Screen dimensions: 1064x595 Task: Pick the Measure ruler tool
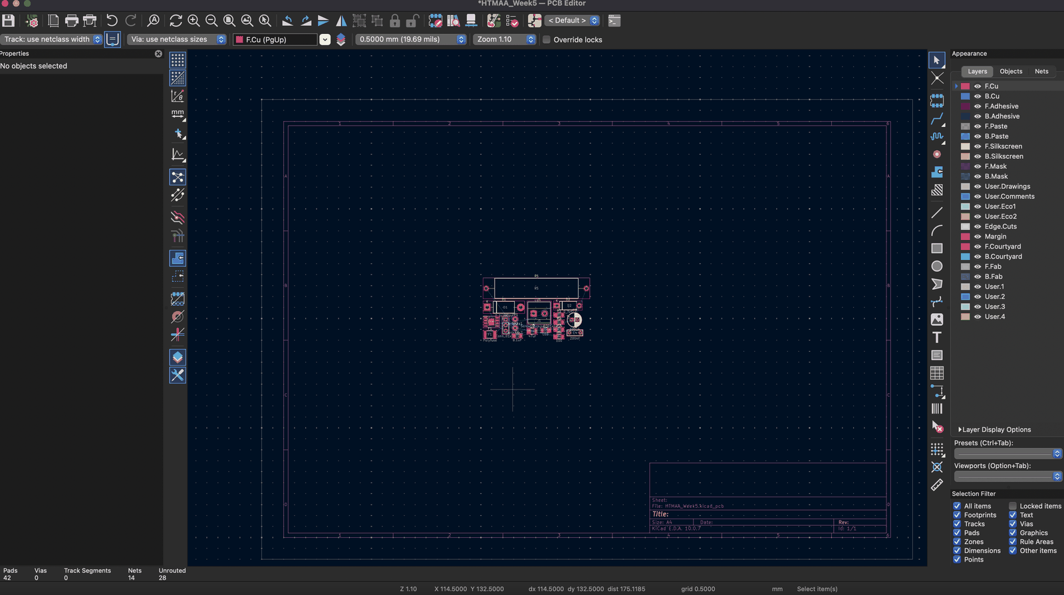[x=937, y=485]
